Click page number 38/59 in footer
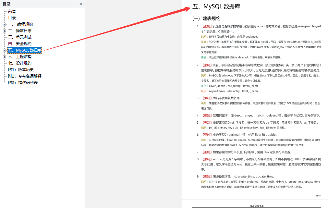Viewport: 328px width, 208px height. point(318,196)
